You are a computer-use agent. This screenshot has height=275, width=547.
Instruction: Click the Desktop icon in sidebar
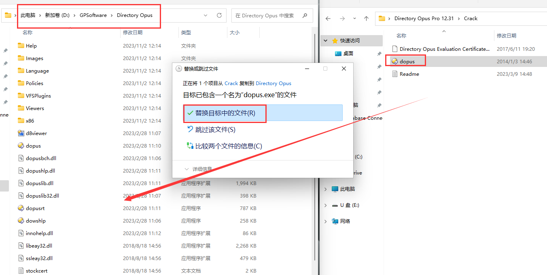click(338, 53)
